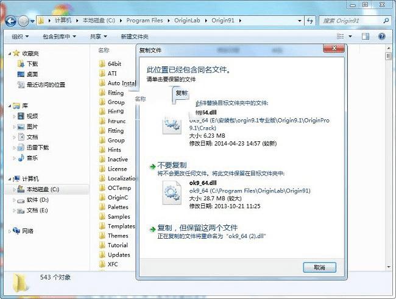Open 最近访问的位置 in favorites
The height and width of the screenshot is (299, 396).
tap(46, 85)
